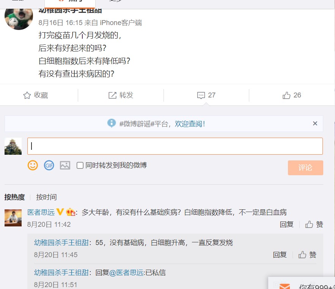
Task: Insert a GIF using the GIF icon
Action: 49,165
